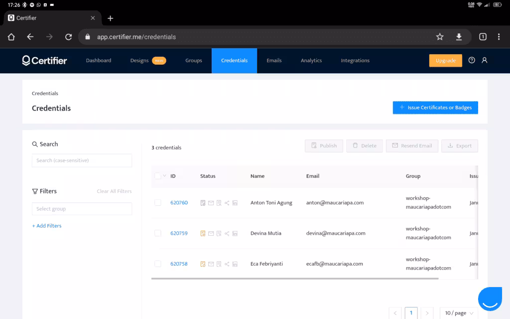Image resolution: width=510 pixels, height=319 pixels.
Task: Click Clear All Filters link
Action: [x=114, y=191]
